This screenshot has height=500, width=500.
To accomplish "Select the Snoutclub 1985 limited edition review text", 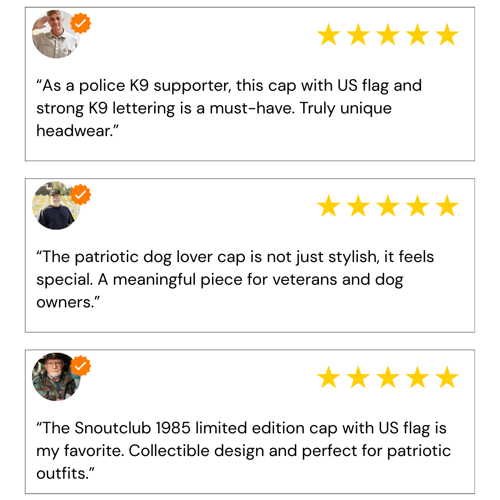I will [x=244, y=450].
